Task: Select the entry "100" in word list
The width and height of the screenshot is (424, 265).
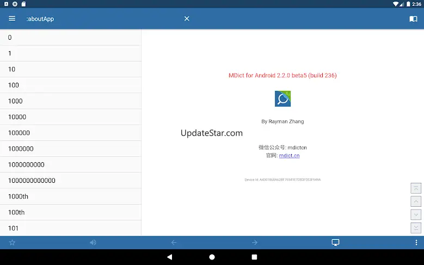Action: 71,85
